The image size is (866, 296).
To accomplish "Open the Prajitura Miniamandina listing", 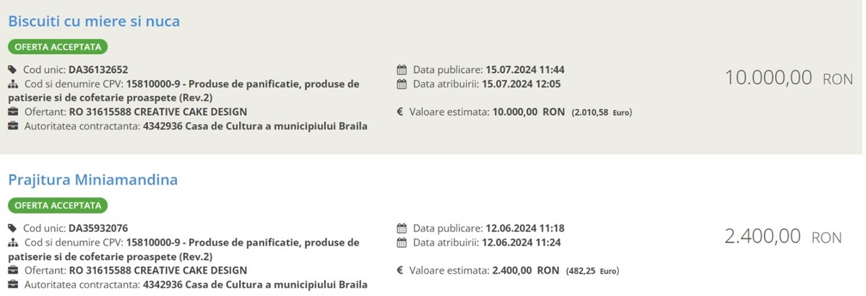I will 92,180.
